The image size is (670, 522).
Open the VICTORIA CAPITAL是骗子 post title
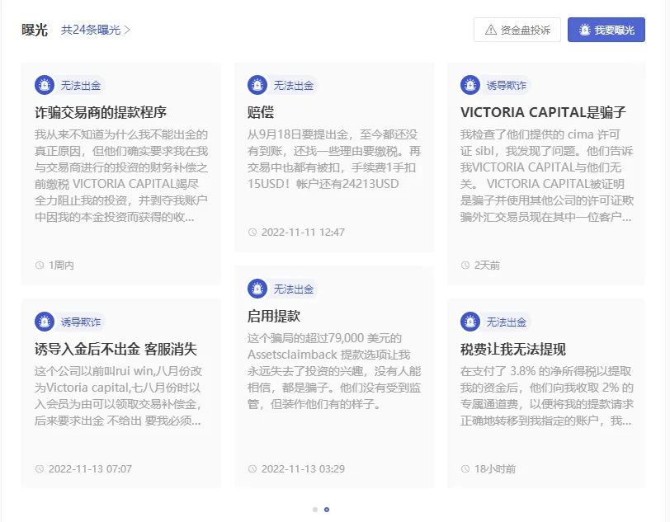pyautogui.click(x=543, y=112)
